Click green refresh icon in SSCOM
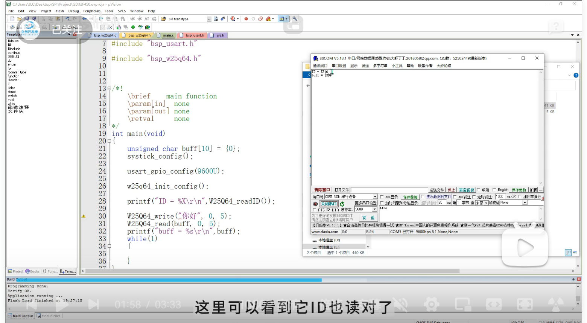587x323 pixels. tap(342, 204)
